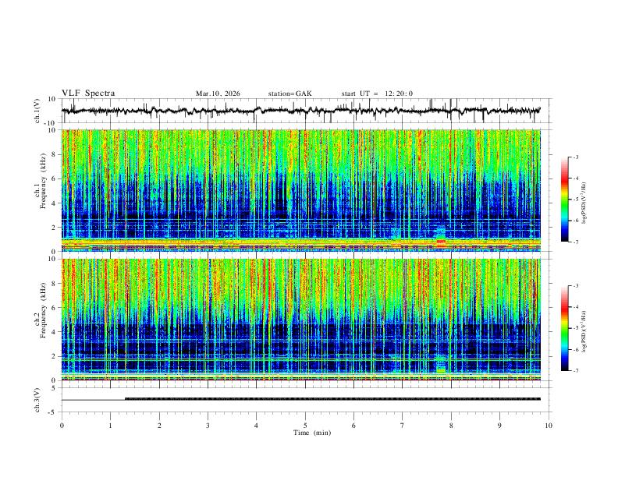The image size is (618, 477).
Task: Click the "-7" tick on ch.1 color bar
Action: click(576, 242)
